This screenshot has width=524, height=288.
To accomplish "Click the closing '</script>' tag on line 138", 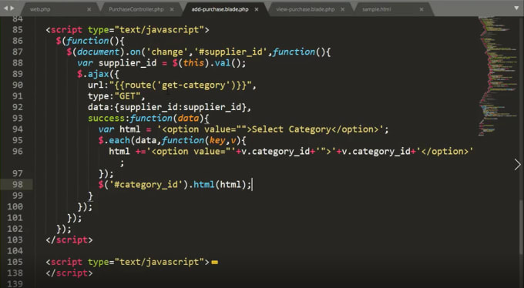I will point(69,273).
